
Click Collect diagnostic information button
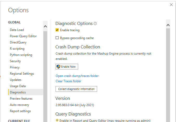76,89
